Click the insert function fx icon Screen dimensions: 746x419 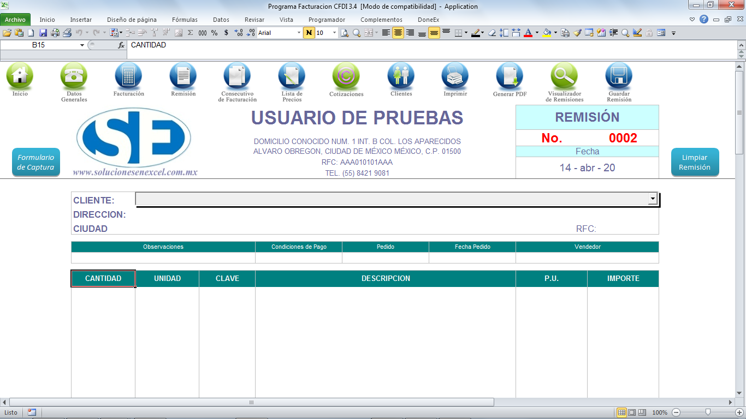click(121, 45)
